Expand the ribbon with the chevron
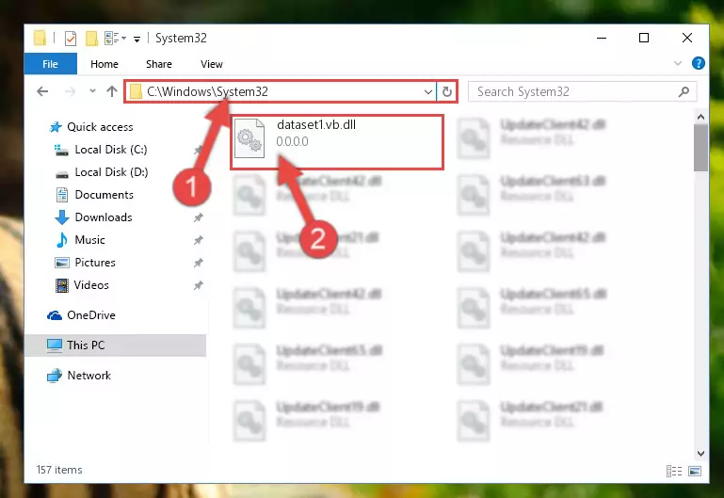724x498 pixels. (x=677, y=63)
